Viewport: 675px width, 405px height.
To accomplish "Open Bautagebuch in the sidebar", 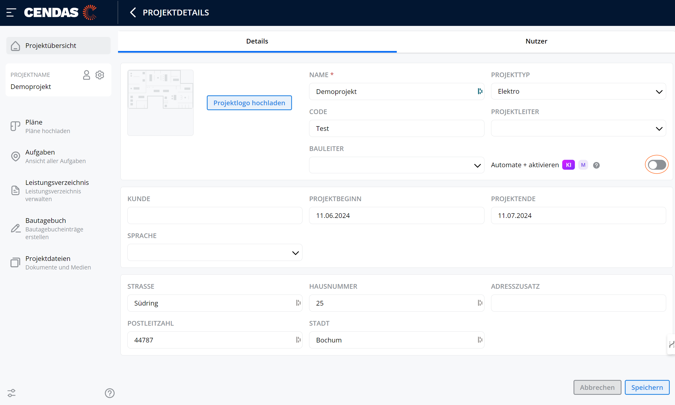I will 58,228.
